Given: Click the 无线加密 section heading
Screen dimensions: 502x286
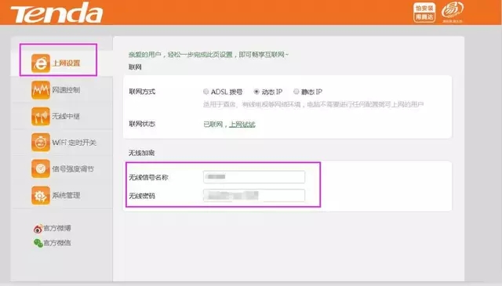Looking at the screenshot, I should [x=141, y=153].
